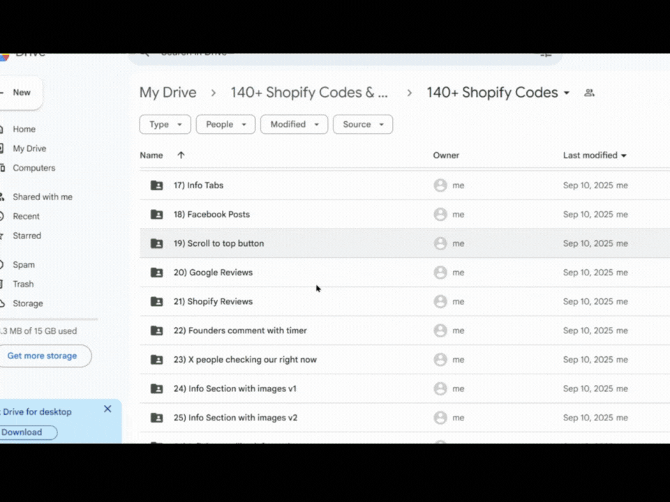
Task: Sort by Name column header
Action: [x=151, y=155]
